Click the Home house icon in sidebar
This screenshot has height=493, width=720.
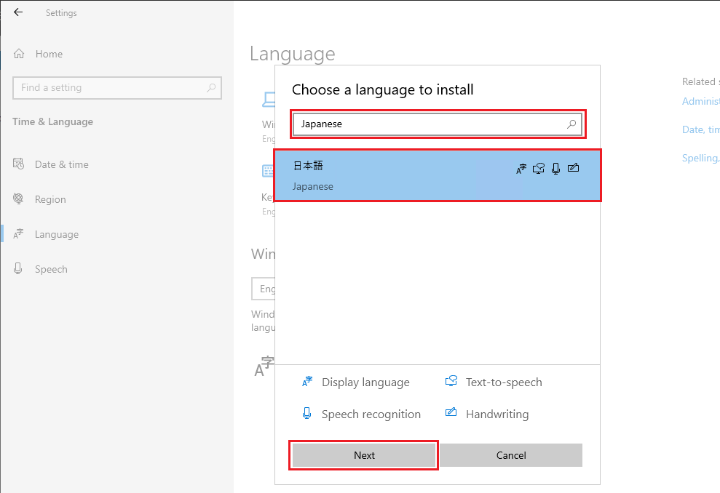click(19, 54)
